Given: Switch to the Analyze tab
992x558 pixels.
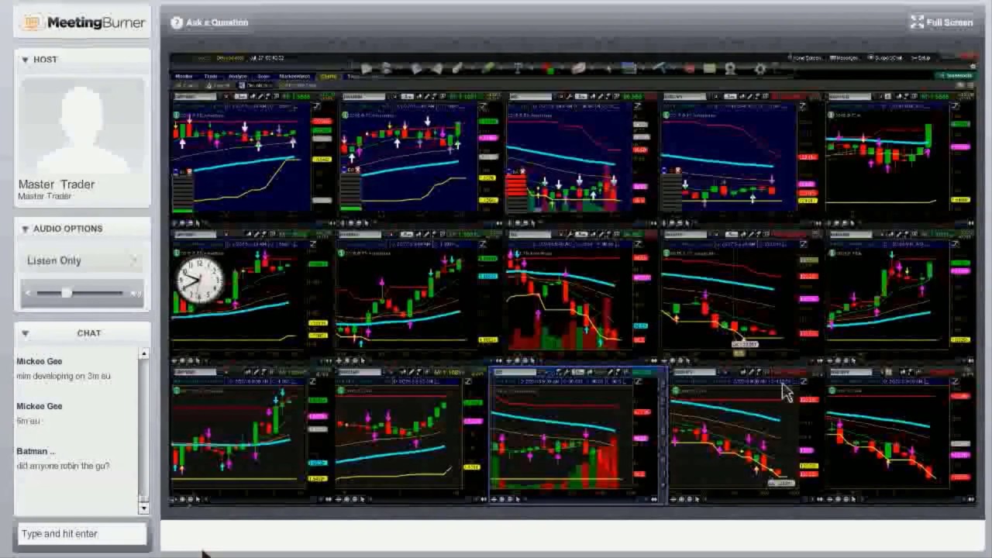Looking at the screenshot, I should 237,76.
